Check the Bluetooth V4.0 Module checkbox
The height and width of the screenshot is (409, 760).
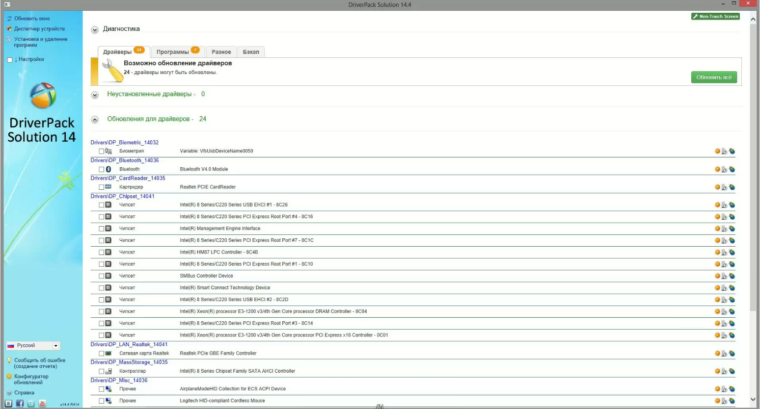[x=101, y=169]
